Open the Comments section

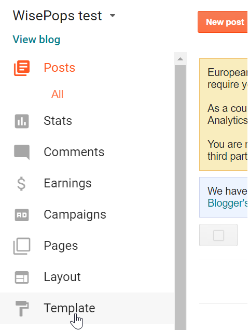coord(74,152)
